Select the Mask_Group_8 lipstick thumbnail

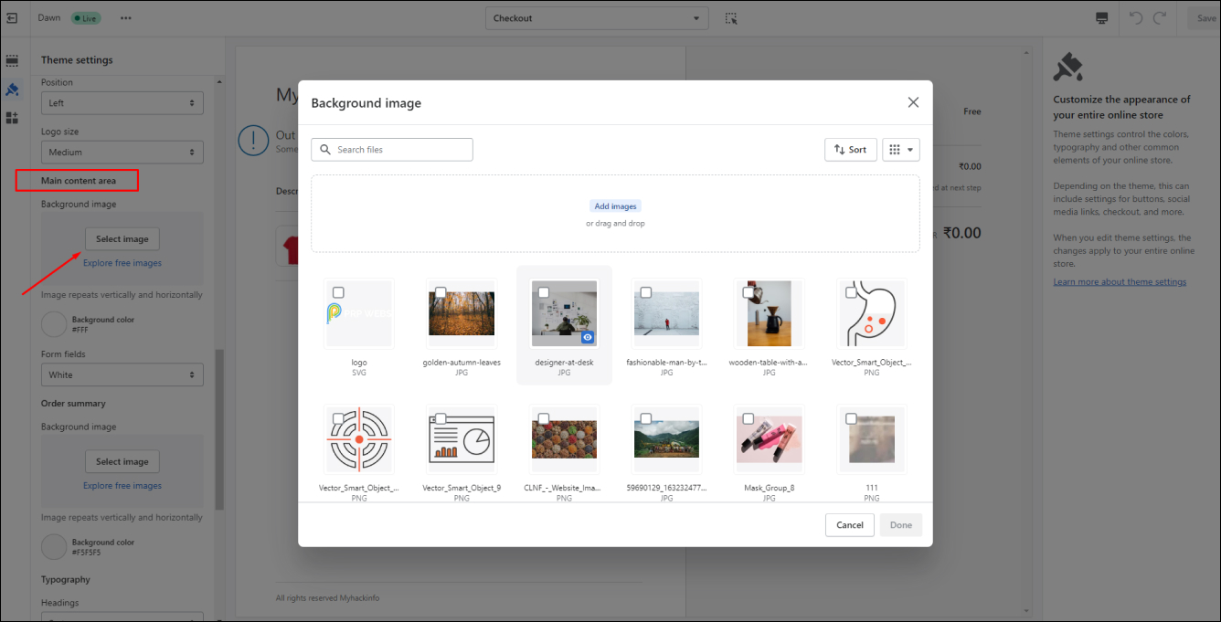pos(769,439)
